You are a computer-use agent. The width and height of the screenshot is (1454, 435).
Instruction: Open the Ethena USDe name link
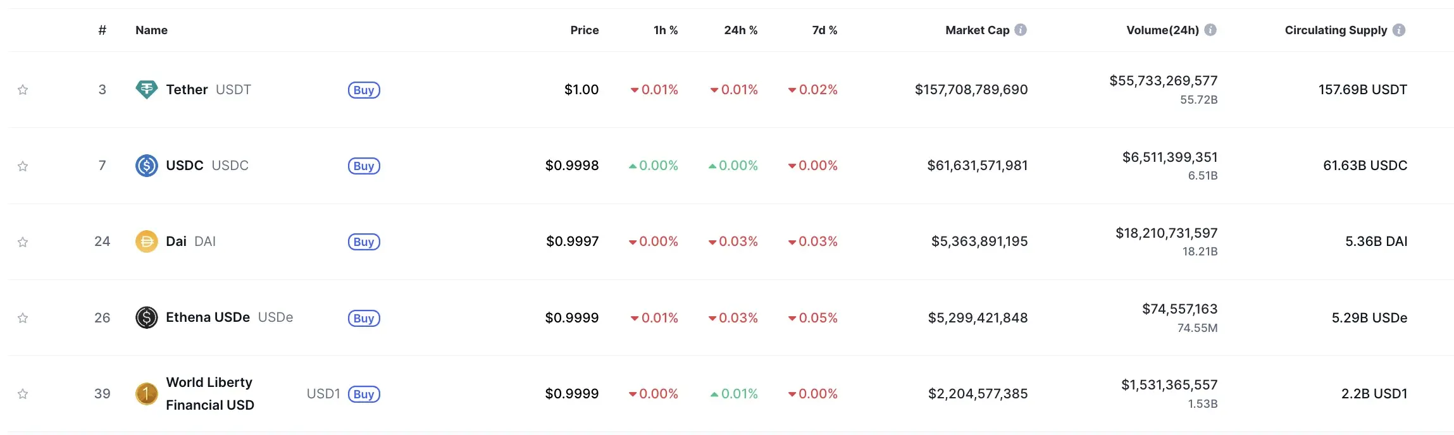pyautogui.click(x=208, y=317)
